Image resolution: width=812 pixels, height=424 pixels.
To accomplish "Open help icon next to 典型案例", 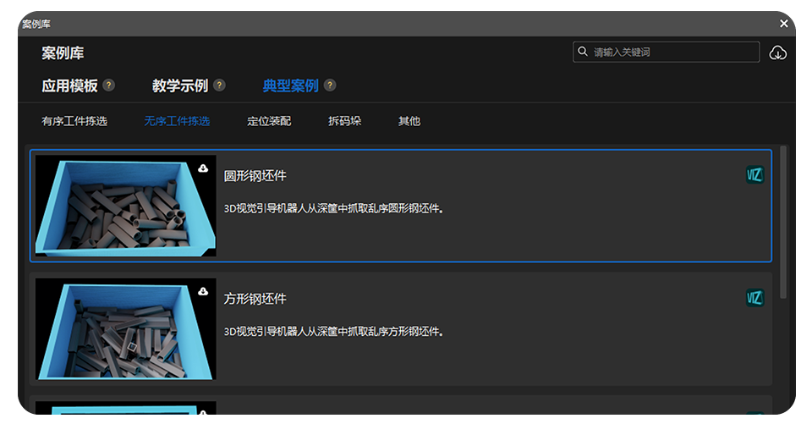I will coord(330,85).
